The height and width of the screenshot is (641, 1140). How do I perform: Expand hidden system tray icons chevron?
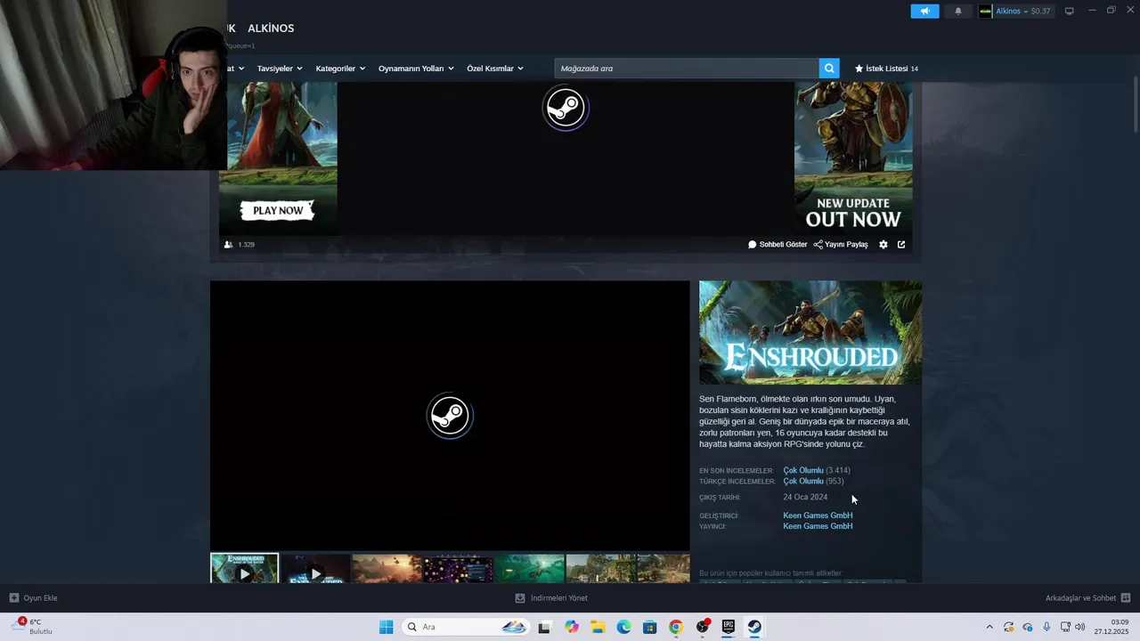point(989,627)
